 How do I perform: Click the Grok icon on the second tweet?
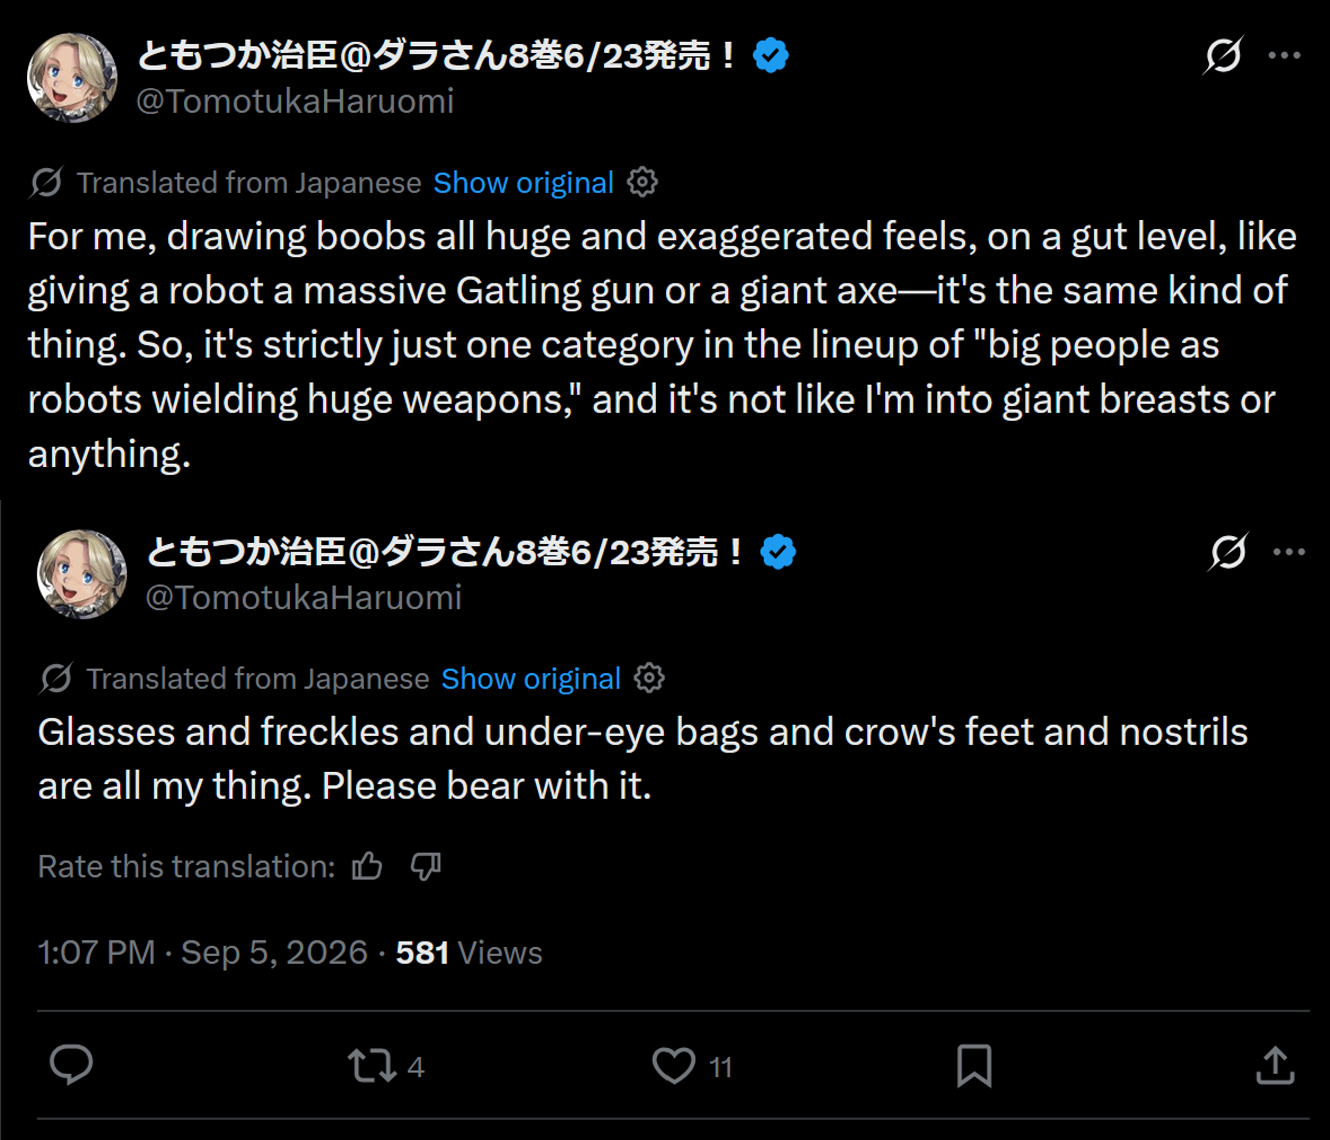pos(1228,552)
